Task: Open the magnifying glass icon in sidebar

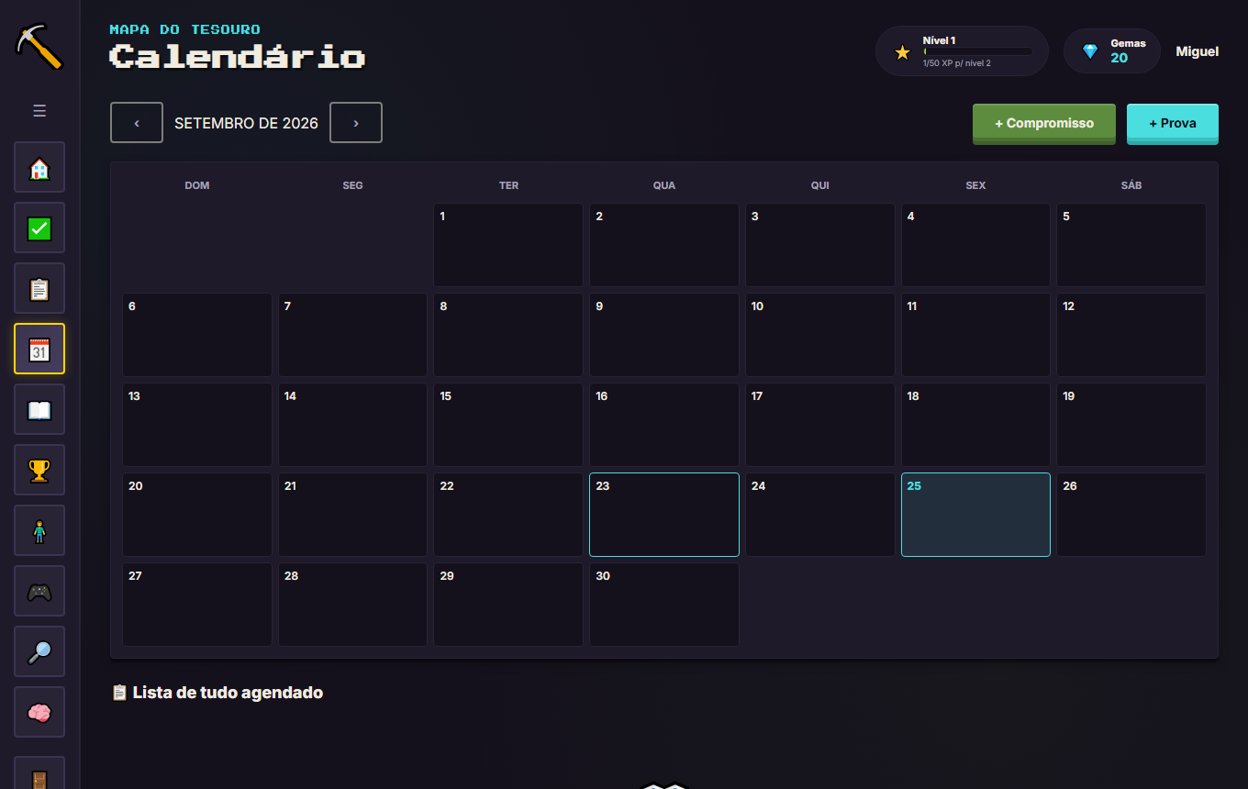Action: 39,652
